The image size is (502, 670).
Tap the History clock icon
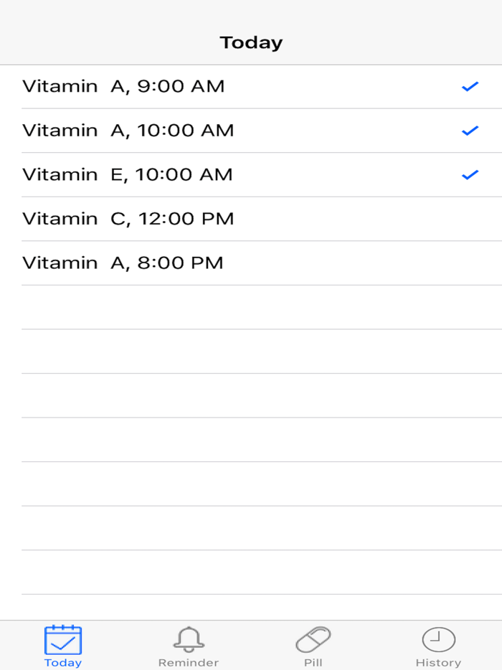click(439, 637)
